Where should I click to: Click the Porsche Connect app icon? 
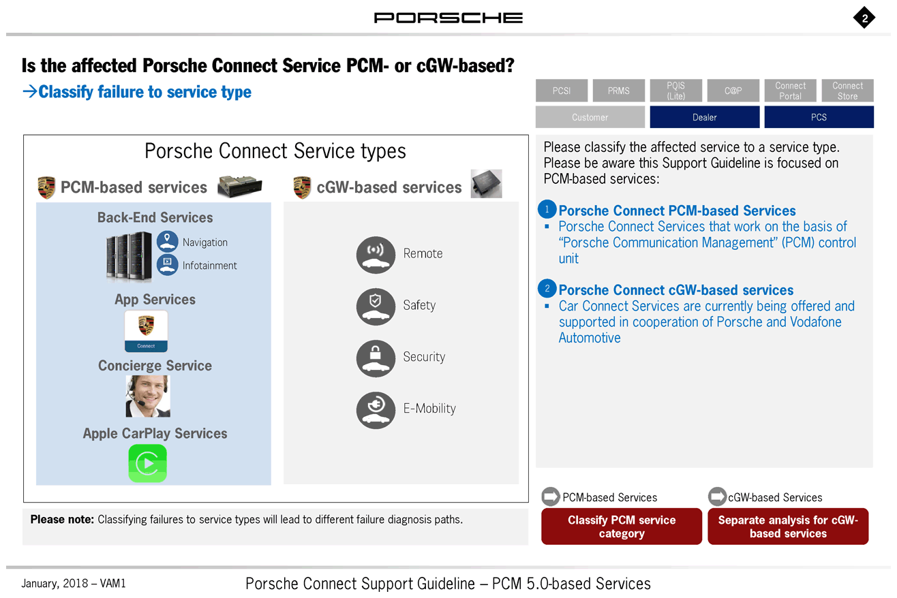(x=146, y=331)
